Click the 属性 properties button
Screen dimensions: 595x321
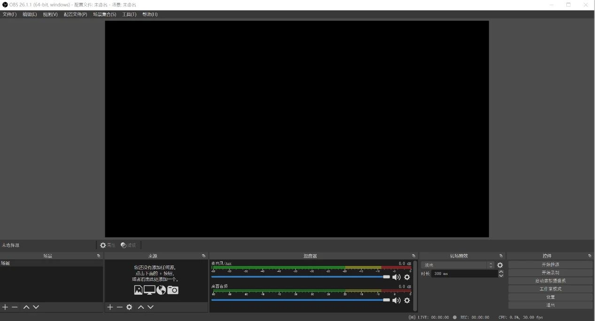click(108, 245)
